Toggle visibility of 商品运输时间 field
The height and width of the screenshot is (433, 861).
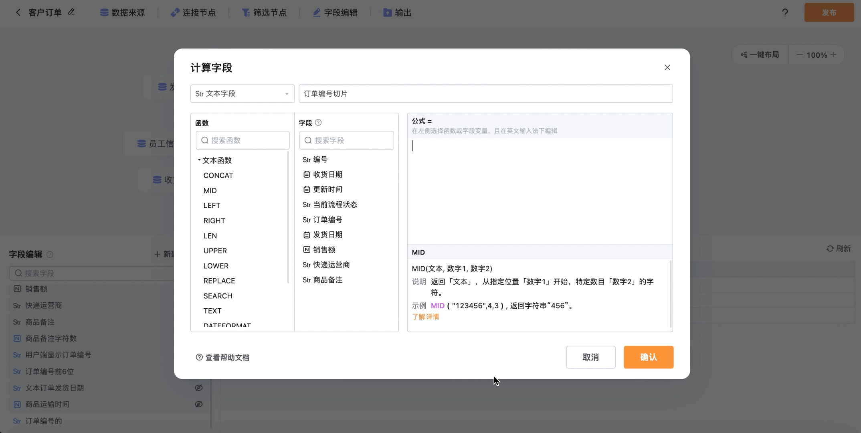click(198, 404)
